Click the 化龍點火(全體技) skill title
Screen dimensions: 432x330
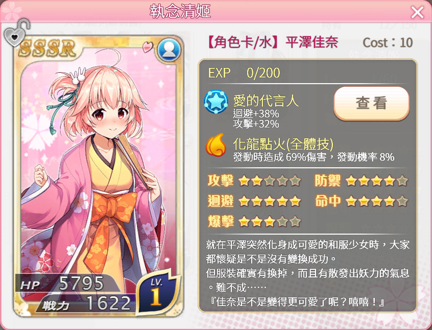pyautogui.click(x=283, y=143)
